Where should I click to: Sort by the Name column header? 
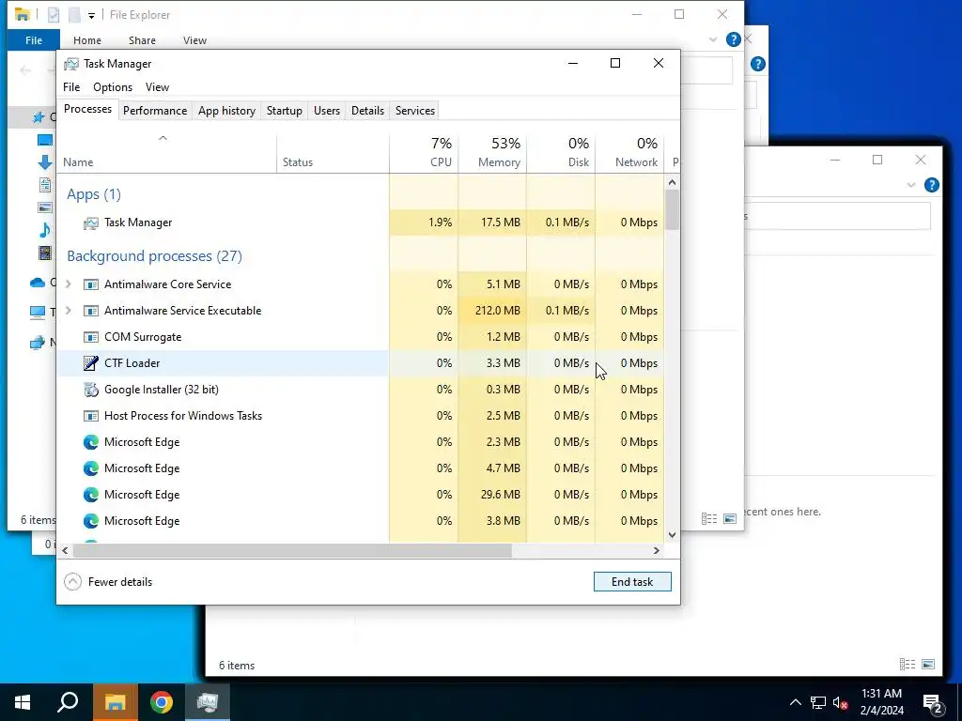click(167, 153)
